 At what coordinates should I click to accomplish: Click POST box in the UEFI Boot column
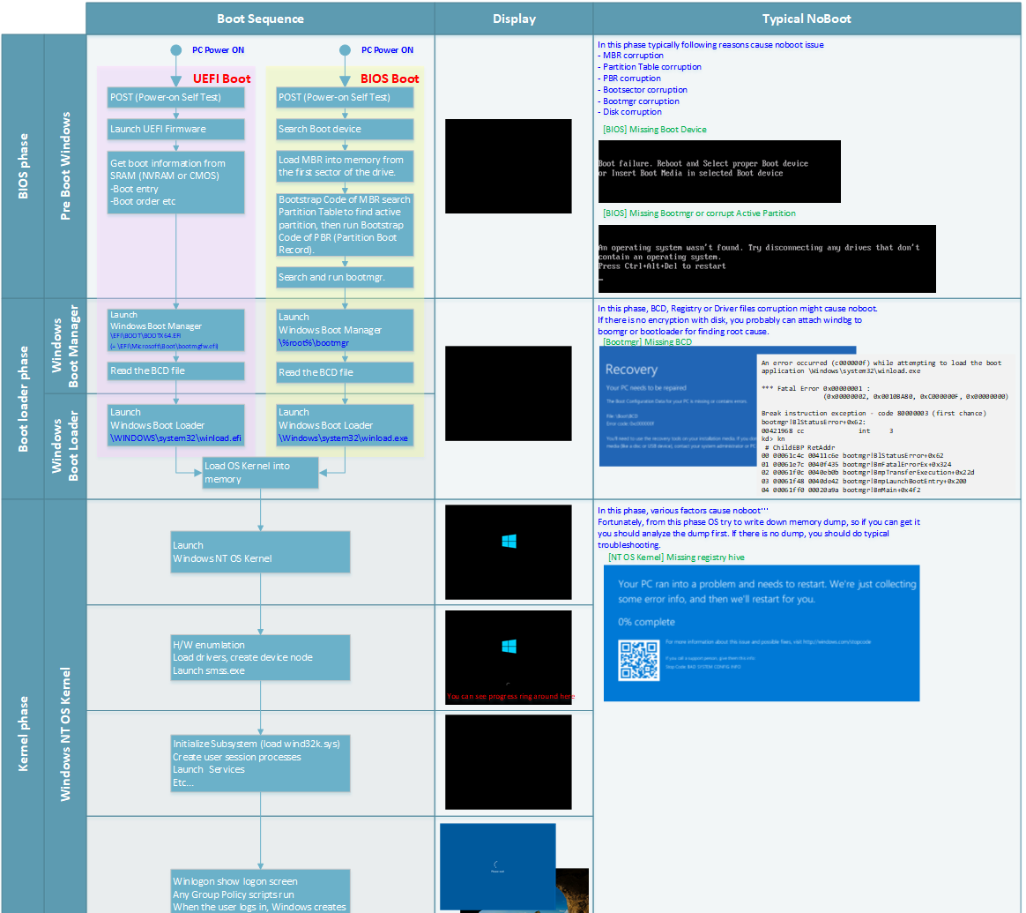(176, 98)
